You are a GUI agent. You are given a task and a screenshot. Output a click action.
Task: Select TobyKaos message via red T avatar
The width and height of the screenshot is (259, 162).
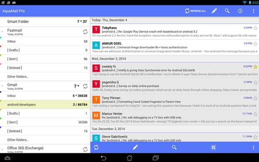(x=96, y=30)
